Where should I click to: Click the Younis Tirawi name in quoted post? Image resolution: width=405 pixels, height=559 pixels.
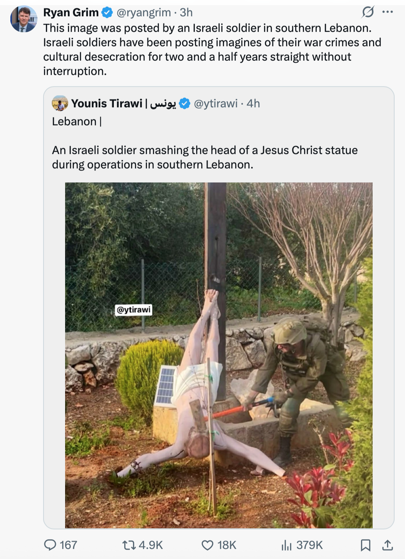[x=107, y=103]
